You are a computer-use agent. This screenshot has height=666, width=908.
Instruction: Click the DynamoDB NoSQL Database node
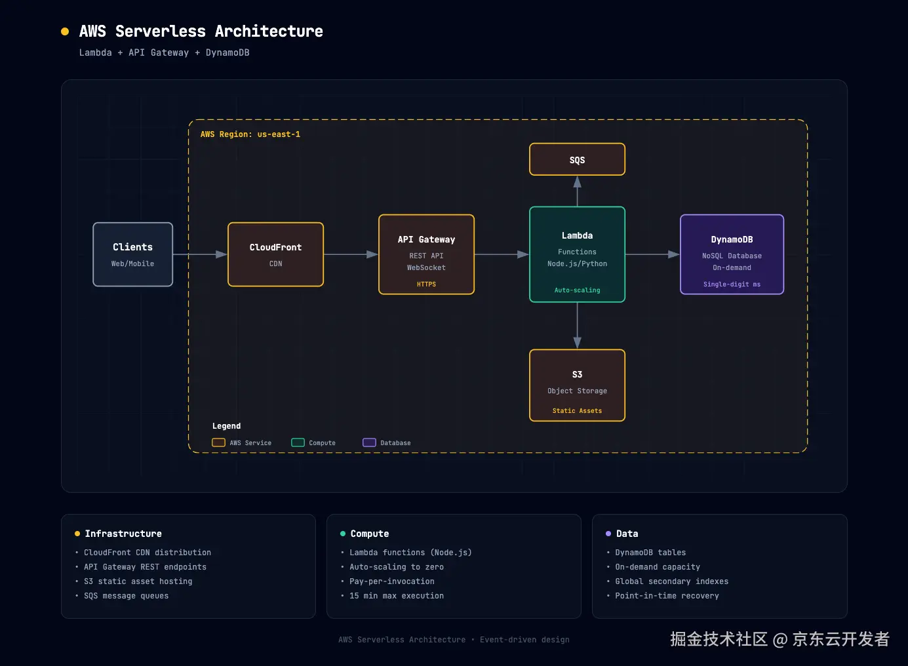click(x=732, y=254)
